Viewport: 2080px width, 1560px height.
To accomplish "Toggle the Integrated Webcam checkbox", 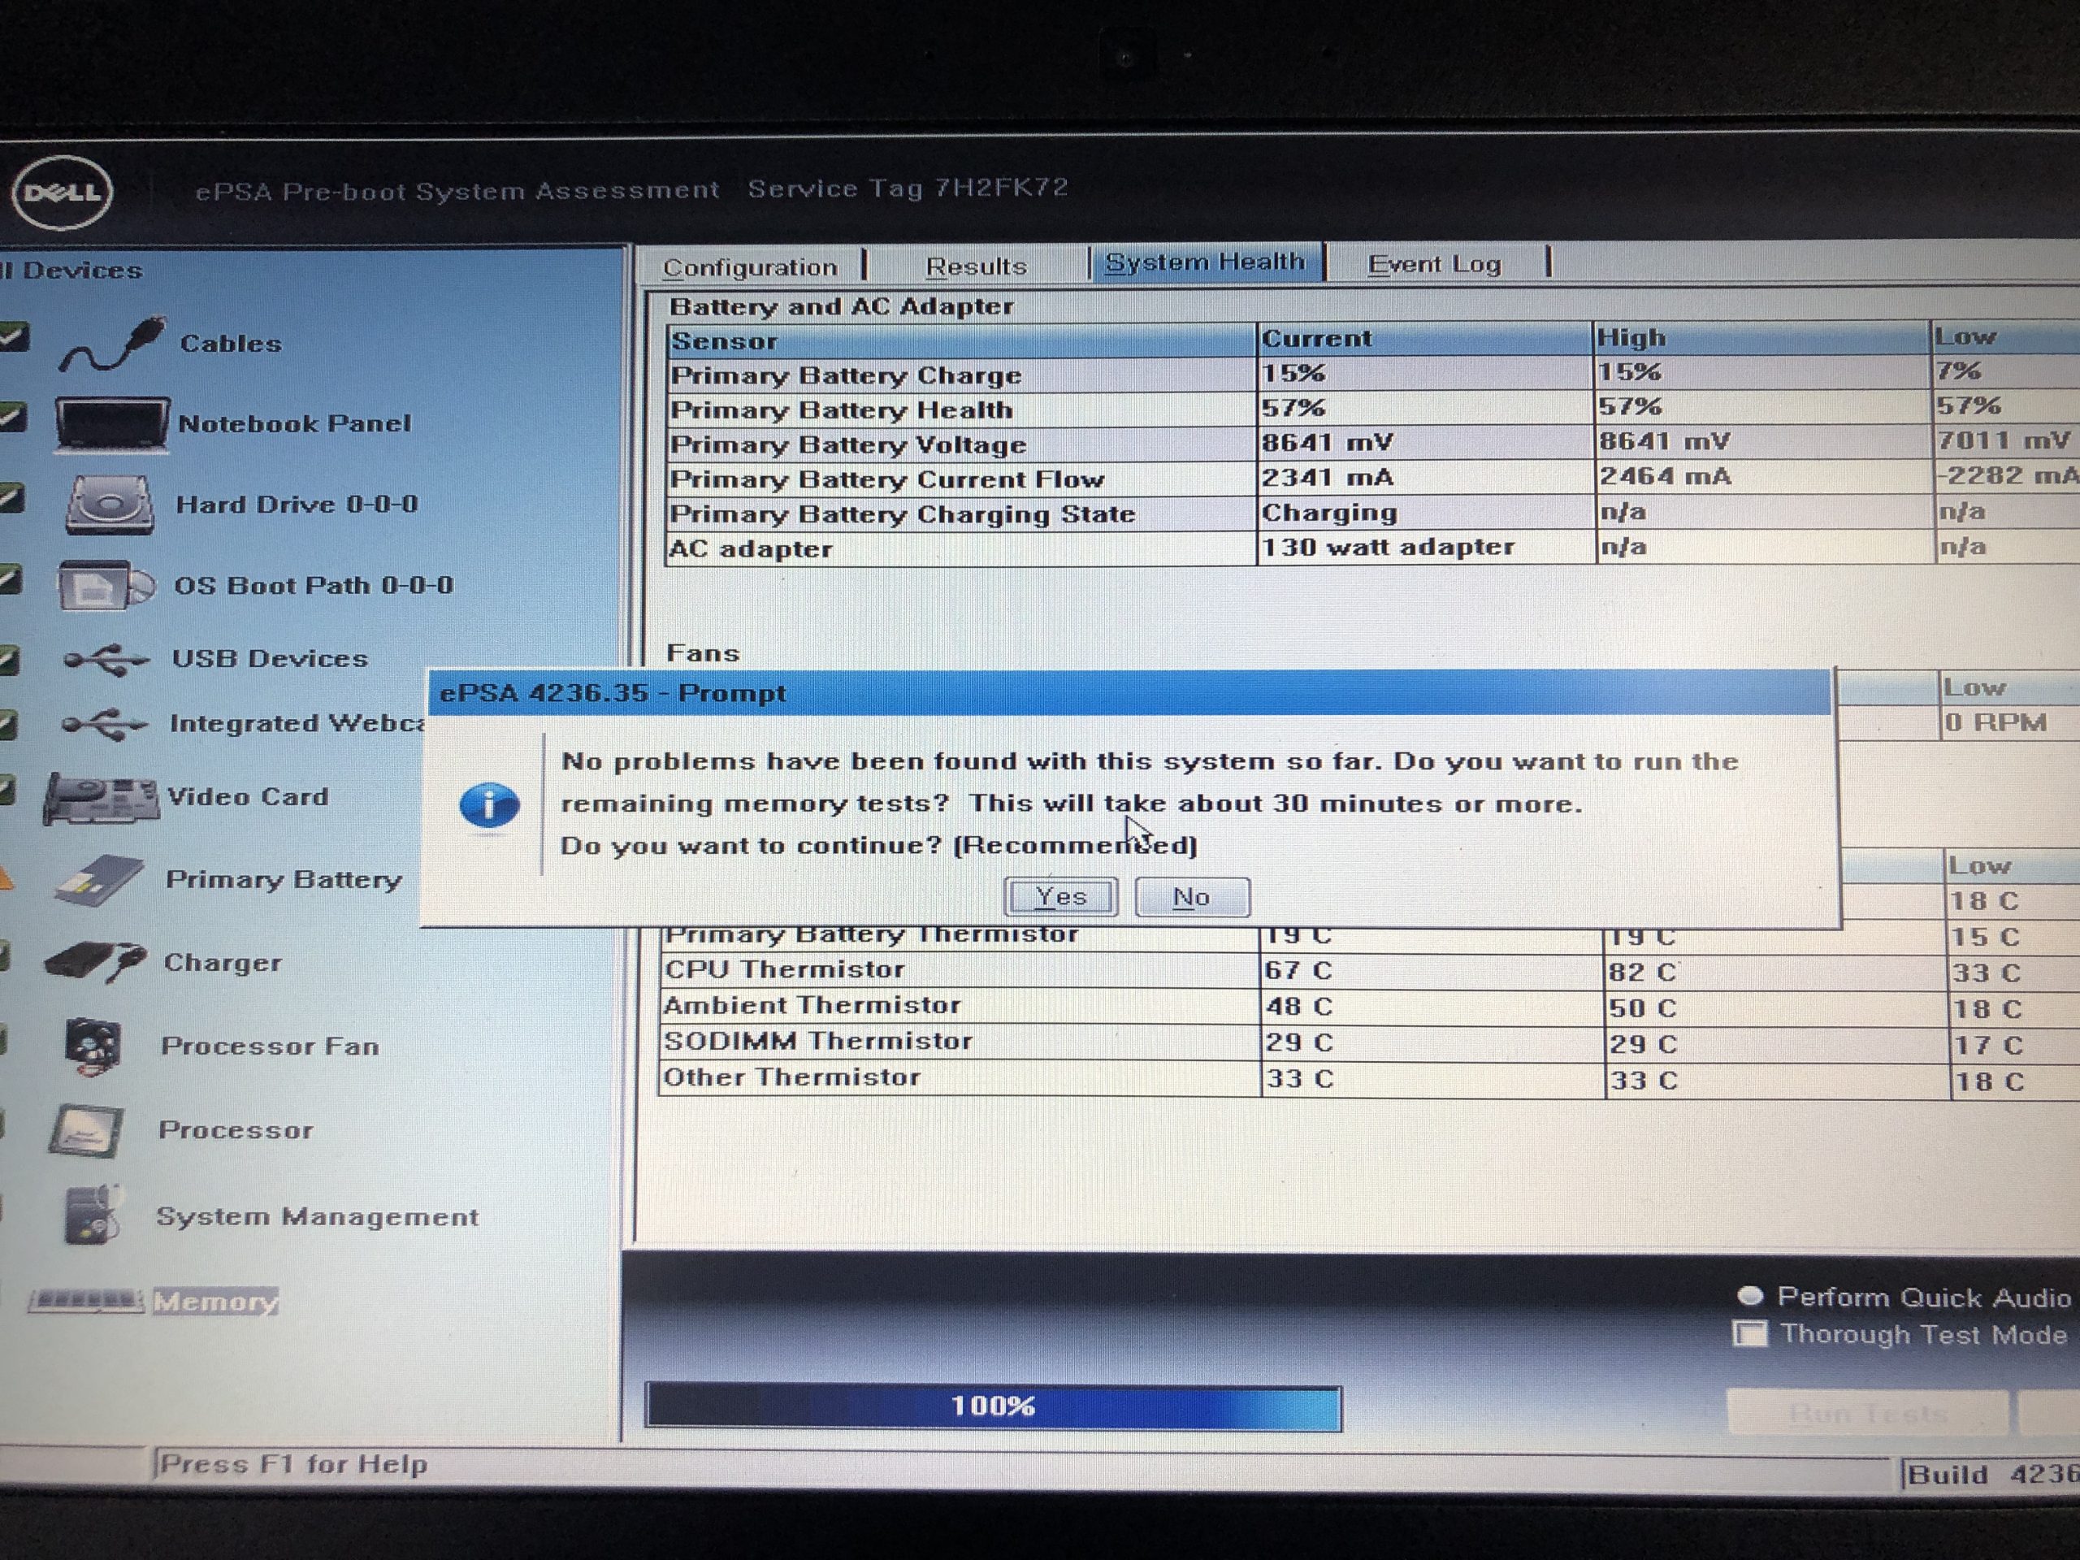I will [7, 724].
